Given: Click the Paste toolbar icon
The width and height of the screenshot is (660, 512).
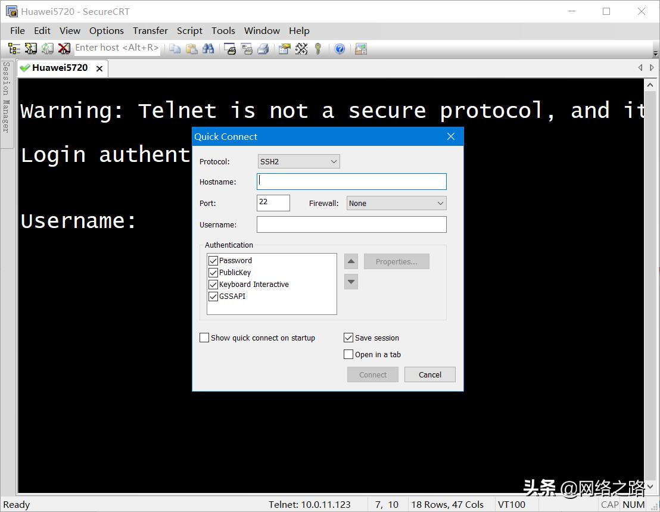Looking at the screenshot, I should [x=192, y=49].
